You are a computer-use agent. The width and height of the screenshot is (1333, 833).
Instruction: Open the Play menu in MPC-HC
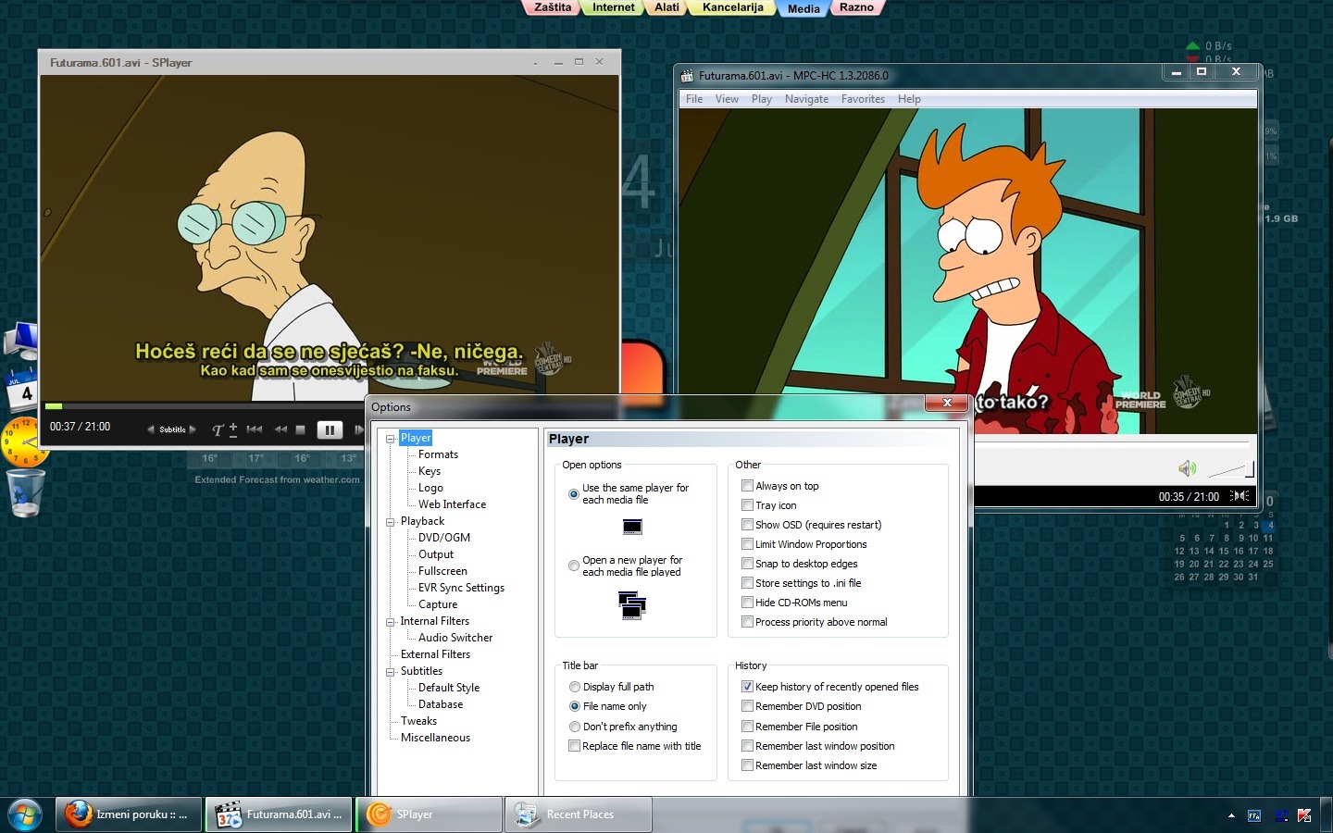coord(762,99)
